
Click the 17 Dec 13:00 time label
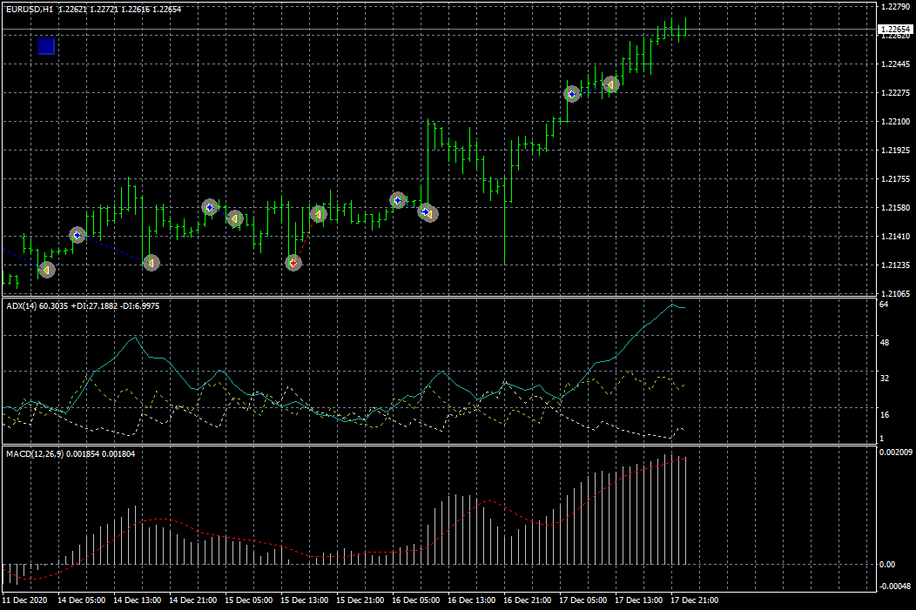click(639, 600)
